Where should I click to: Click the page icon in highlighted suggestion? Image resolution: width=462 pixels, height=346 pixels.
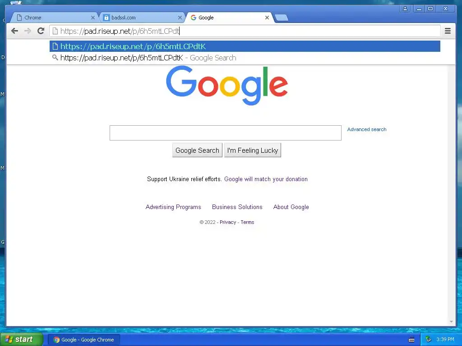[x=55, y=46]
